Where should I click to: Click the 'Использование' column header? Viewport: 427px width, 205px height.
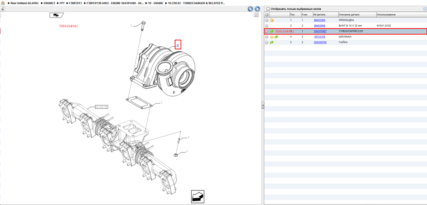click(x=401, y=14)
